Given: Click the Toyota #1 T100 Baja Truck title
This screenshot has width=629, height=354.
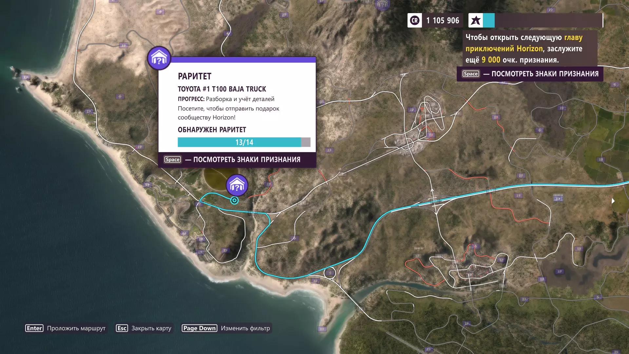Looking at the screenshot, I should [222, 89].
